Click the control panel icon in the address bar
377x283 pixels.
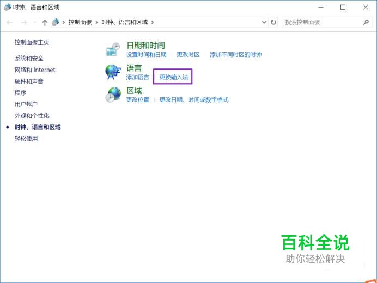(x=56, y=22)
